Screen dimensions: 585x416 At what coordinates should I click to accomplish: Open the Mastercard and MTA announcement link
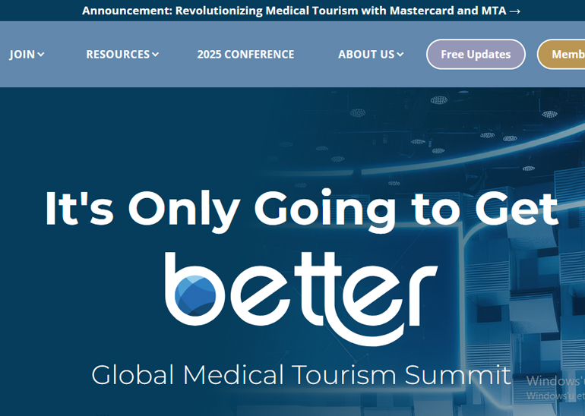point(301,11)
